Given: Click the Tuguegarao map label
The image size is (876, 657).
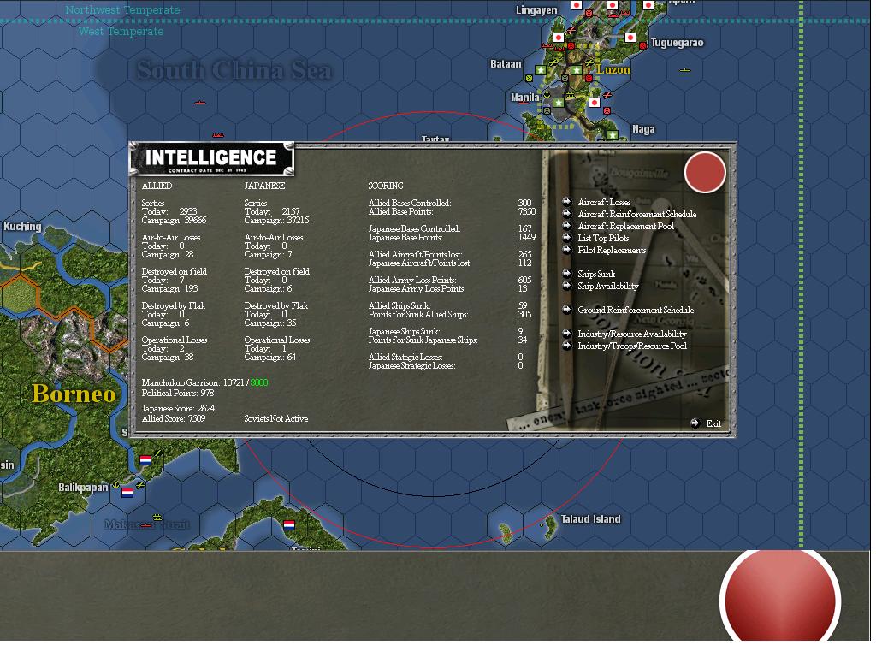Looking at the screenshot, I should [x=678, y=43].
